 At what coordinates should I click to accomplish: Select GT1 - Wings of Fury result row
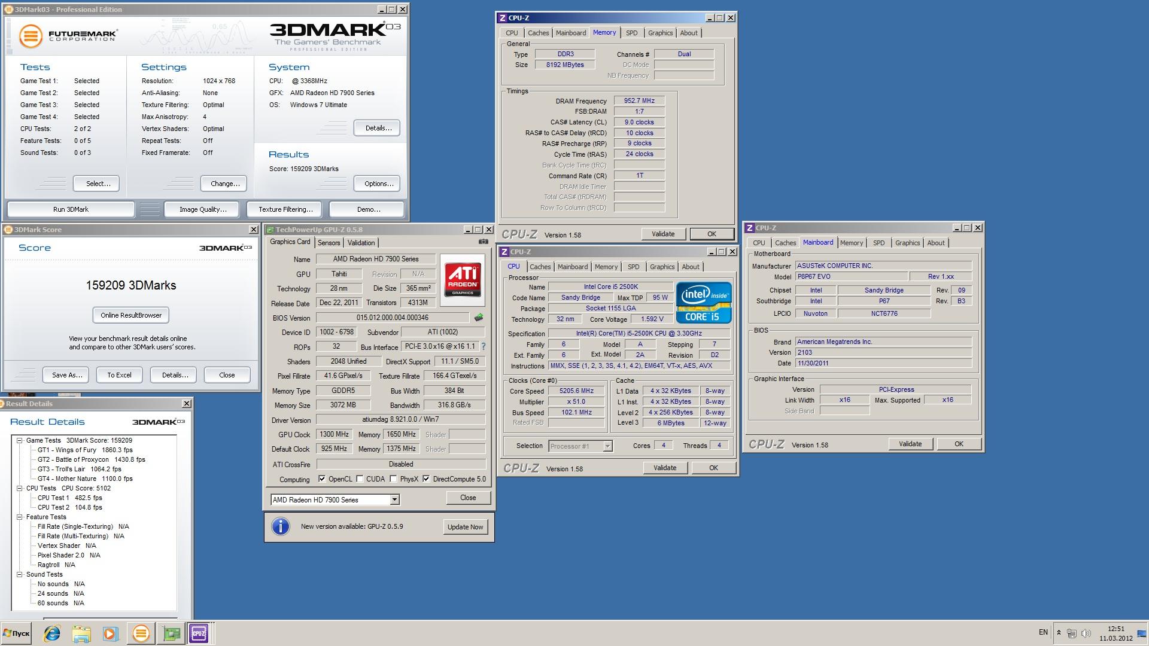coord(85,450)
